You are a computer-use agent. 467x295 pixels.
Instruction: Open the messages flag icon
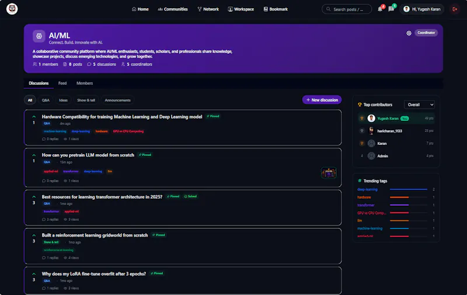(391, 9)
